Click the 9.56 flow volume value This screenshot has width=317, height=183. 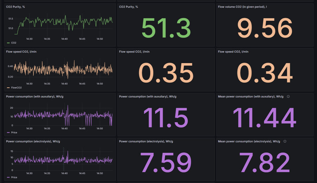click(x=265, y=28)
